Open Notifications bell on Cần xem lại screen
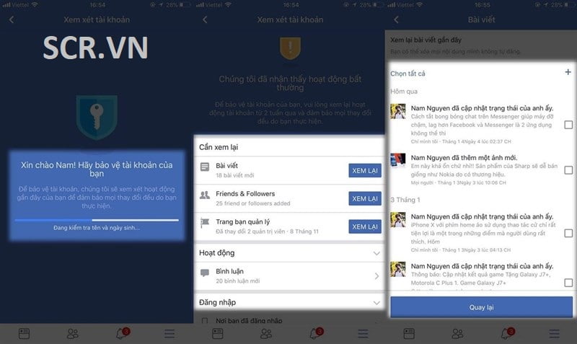This screenshot has width=577, height=344. click(316, 333)
